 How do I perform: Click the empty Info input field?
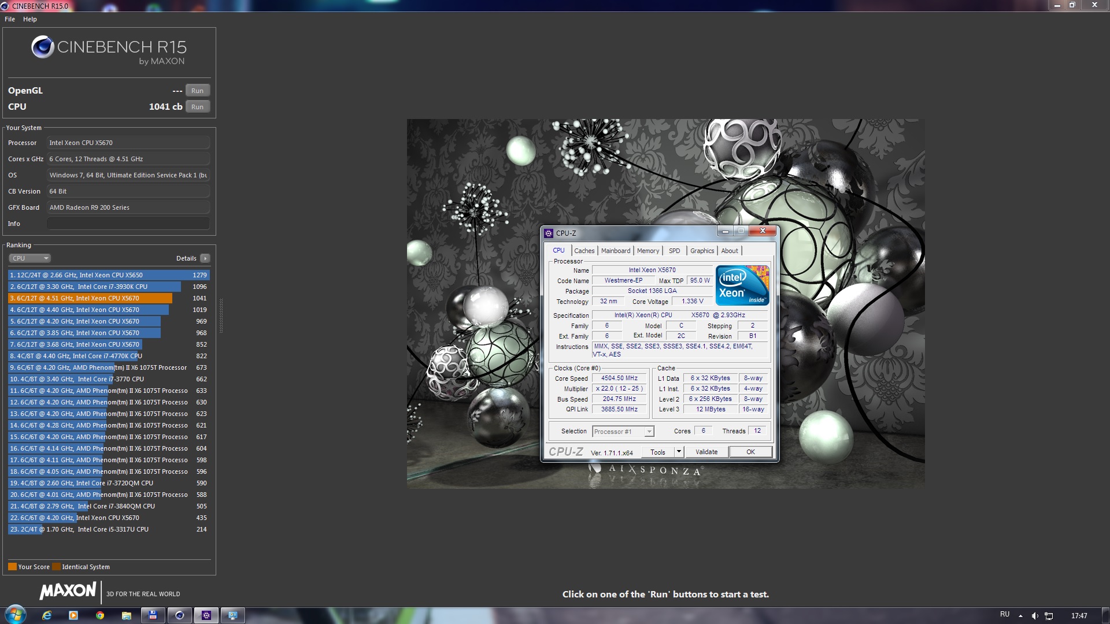[128, 224]
